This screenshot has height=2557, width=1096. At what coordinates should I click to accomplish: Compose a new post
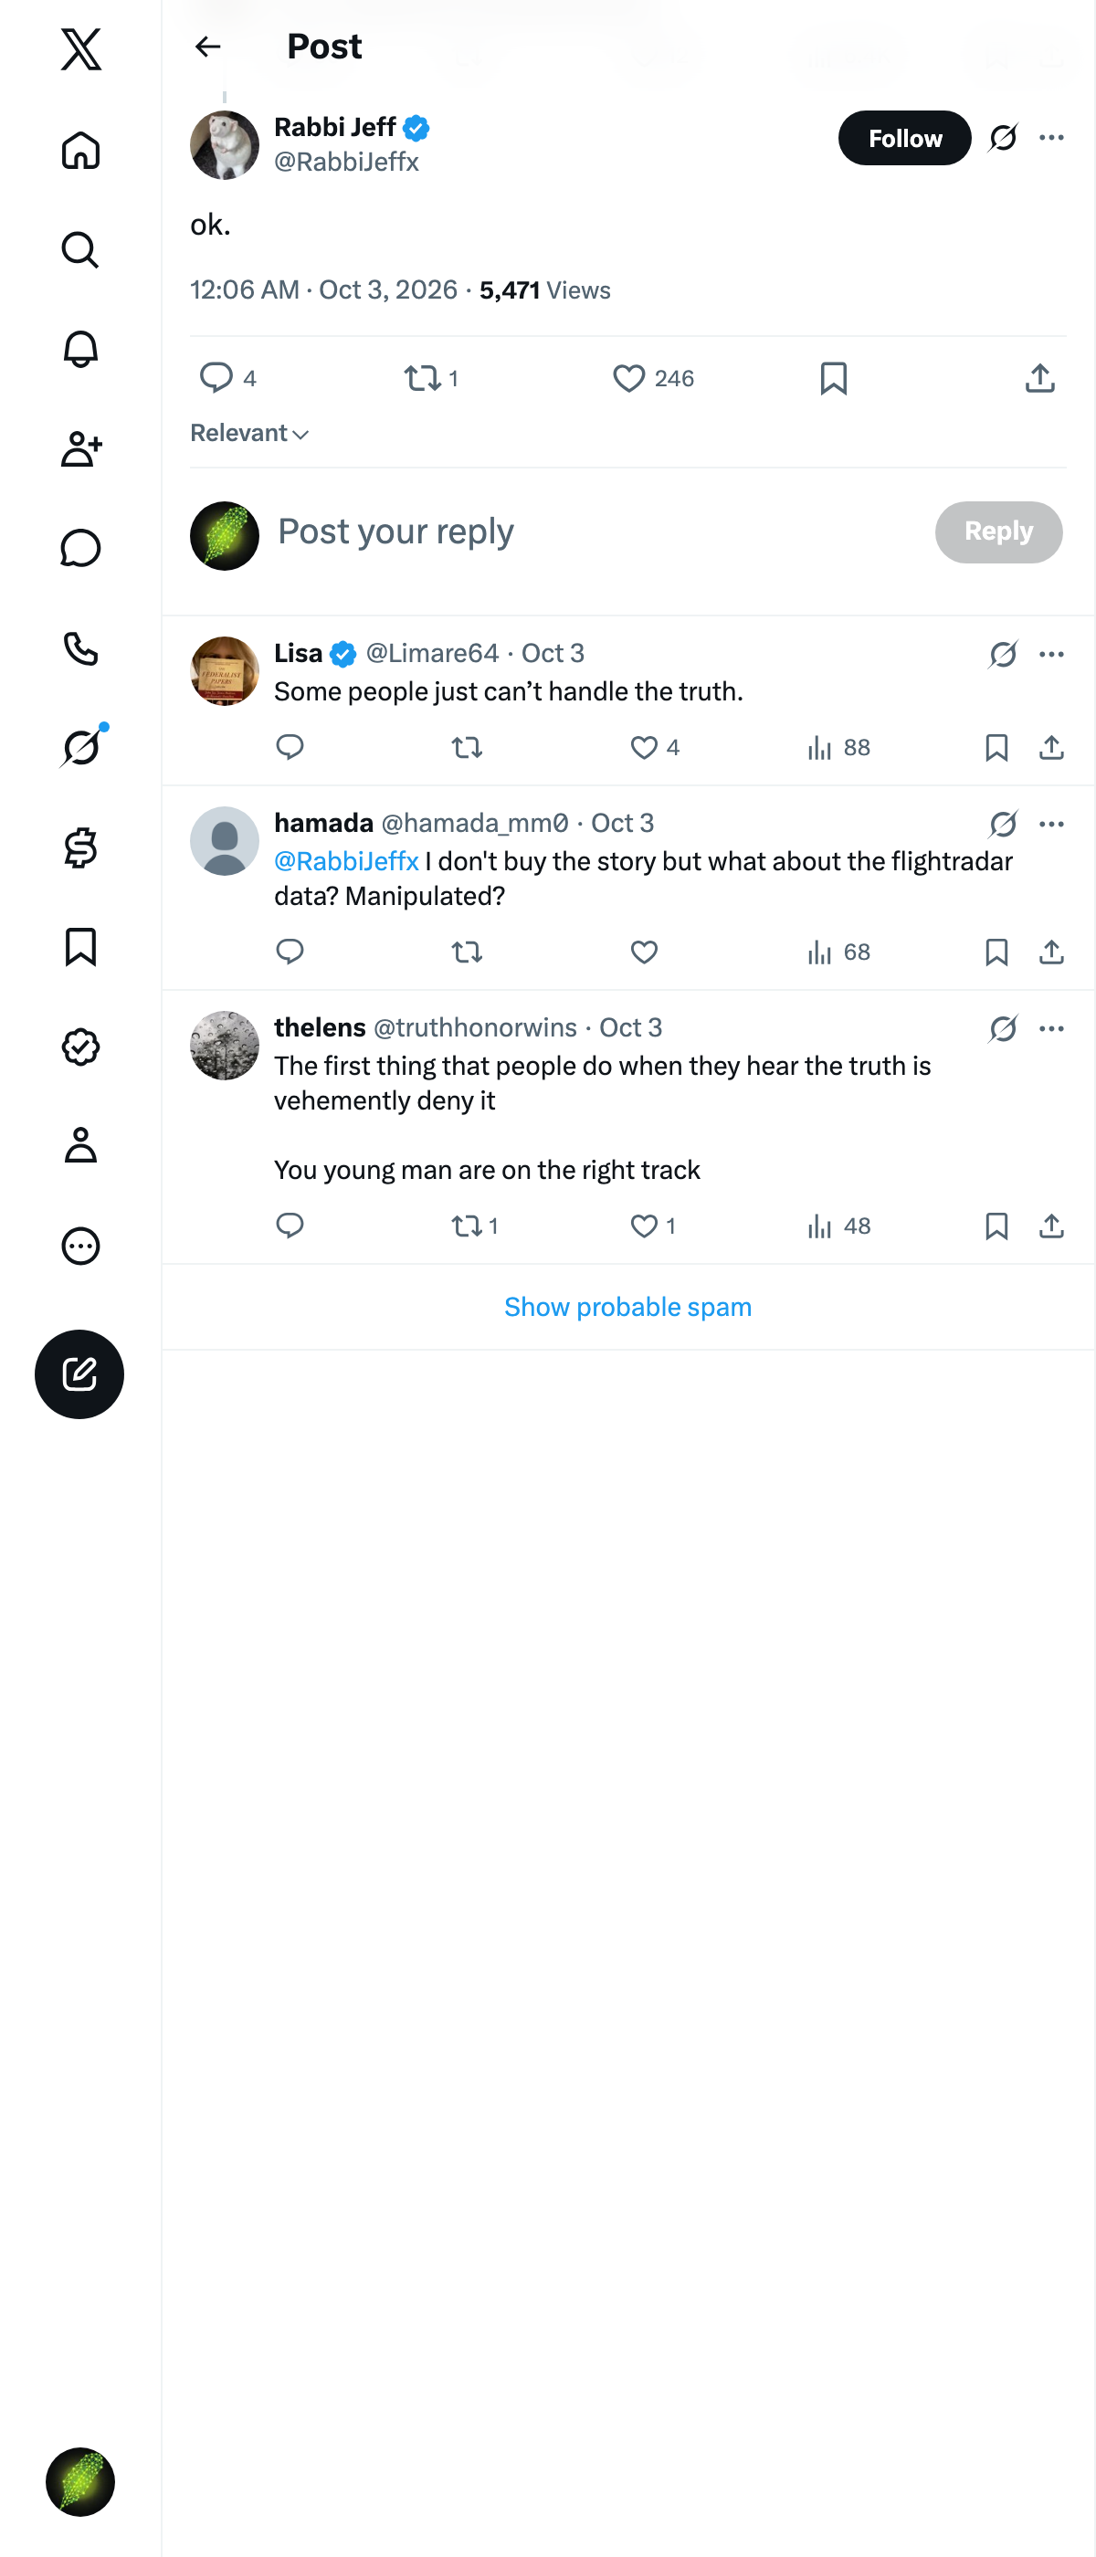coord(79,1373)
